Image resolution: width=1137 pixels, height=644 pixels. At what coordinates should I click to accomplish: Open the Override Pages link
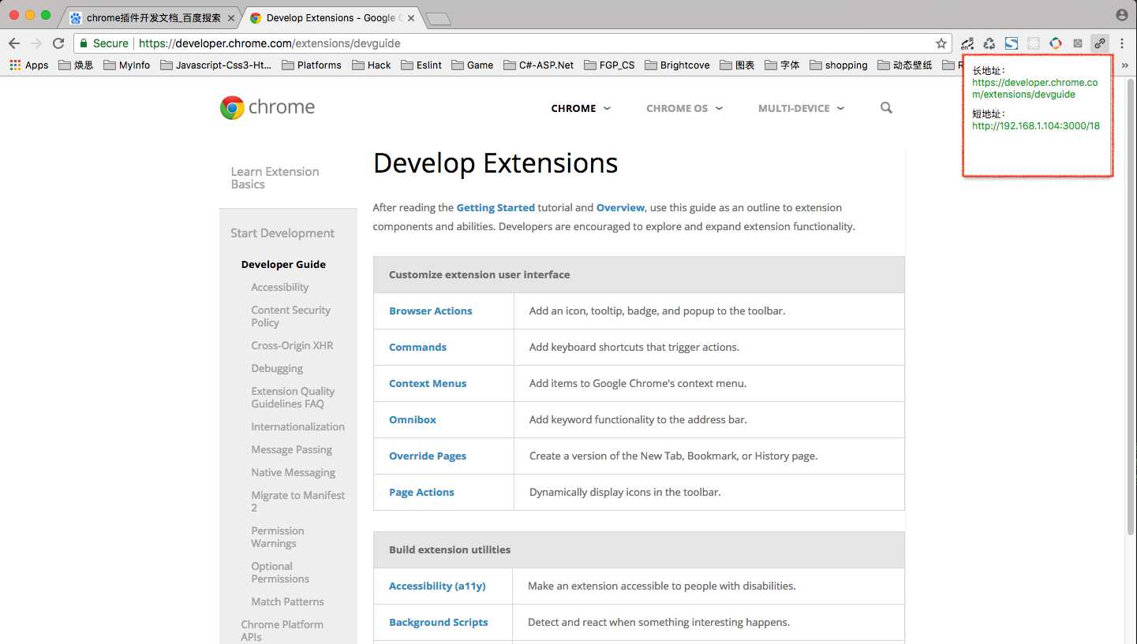coord(428,456)
